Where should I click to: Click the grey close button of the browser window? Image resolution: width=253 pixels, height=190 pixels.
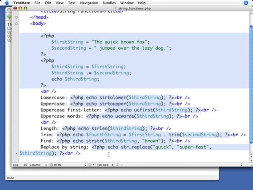9,10
